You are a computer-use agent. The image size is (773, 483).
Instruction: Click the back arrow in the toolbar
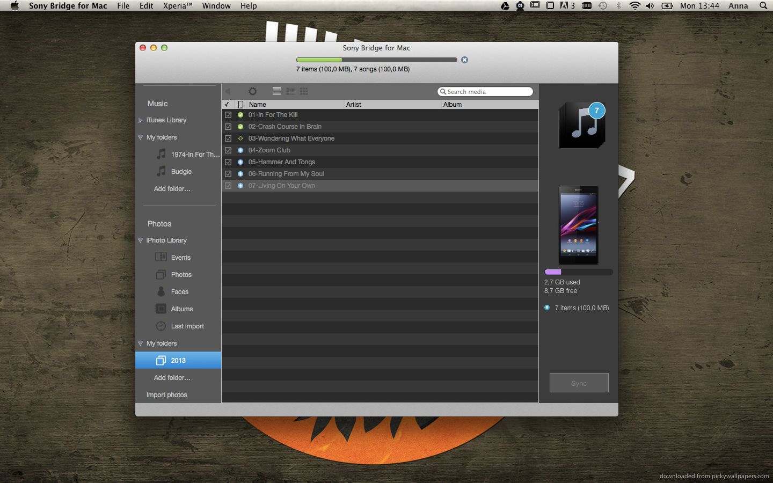coord(228,91)
